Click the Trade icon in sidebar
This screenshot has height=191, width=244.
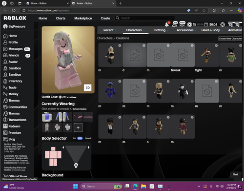[x=5, y=87]
